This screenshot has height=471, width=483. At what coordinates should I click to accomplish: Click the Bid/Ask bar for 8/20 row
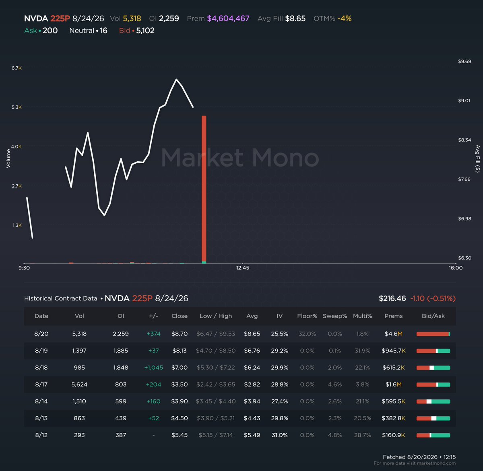[433, 334]
